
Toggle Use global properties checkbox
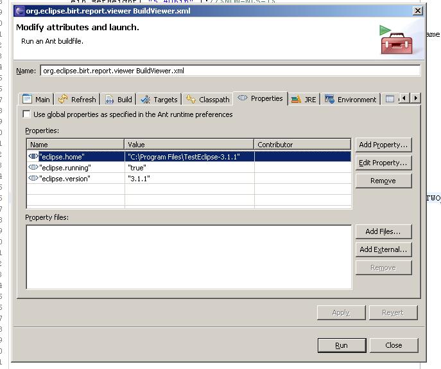pyautogui.click(x=26, y=114)
